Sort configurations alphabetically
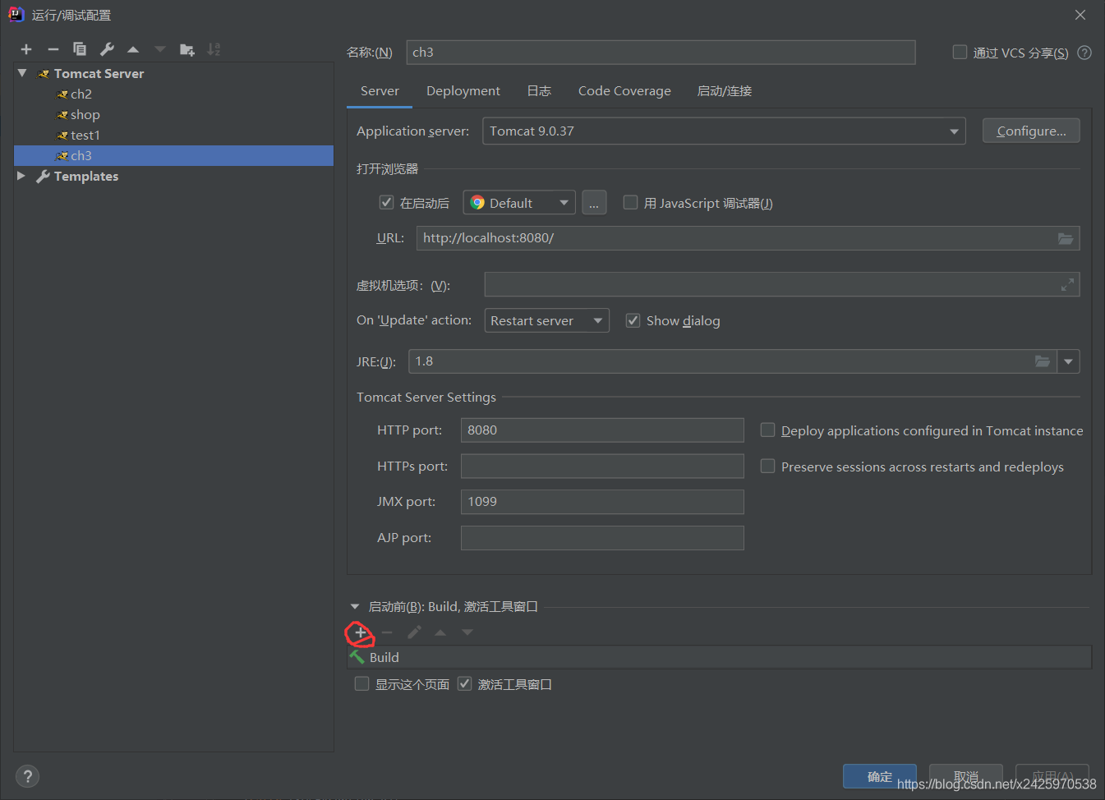 [x=214, y=49]
